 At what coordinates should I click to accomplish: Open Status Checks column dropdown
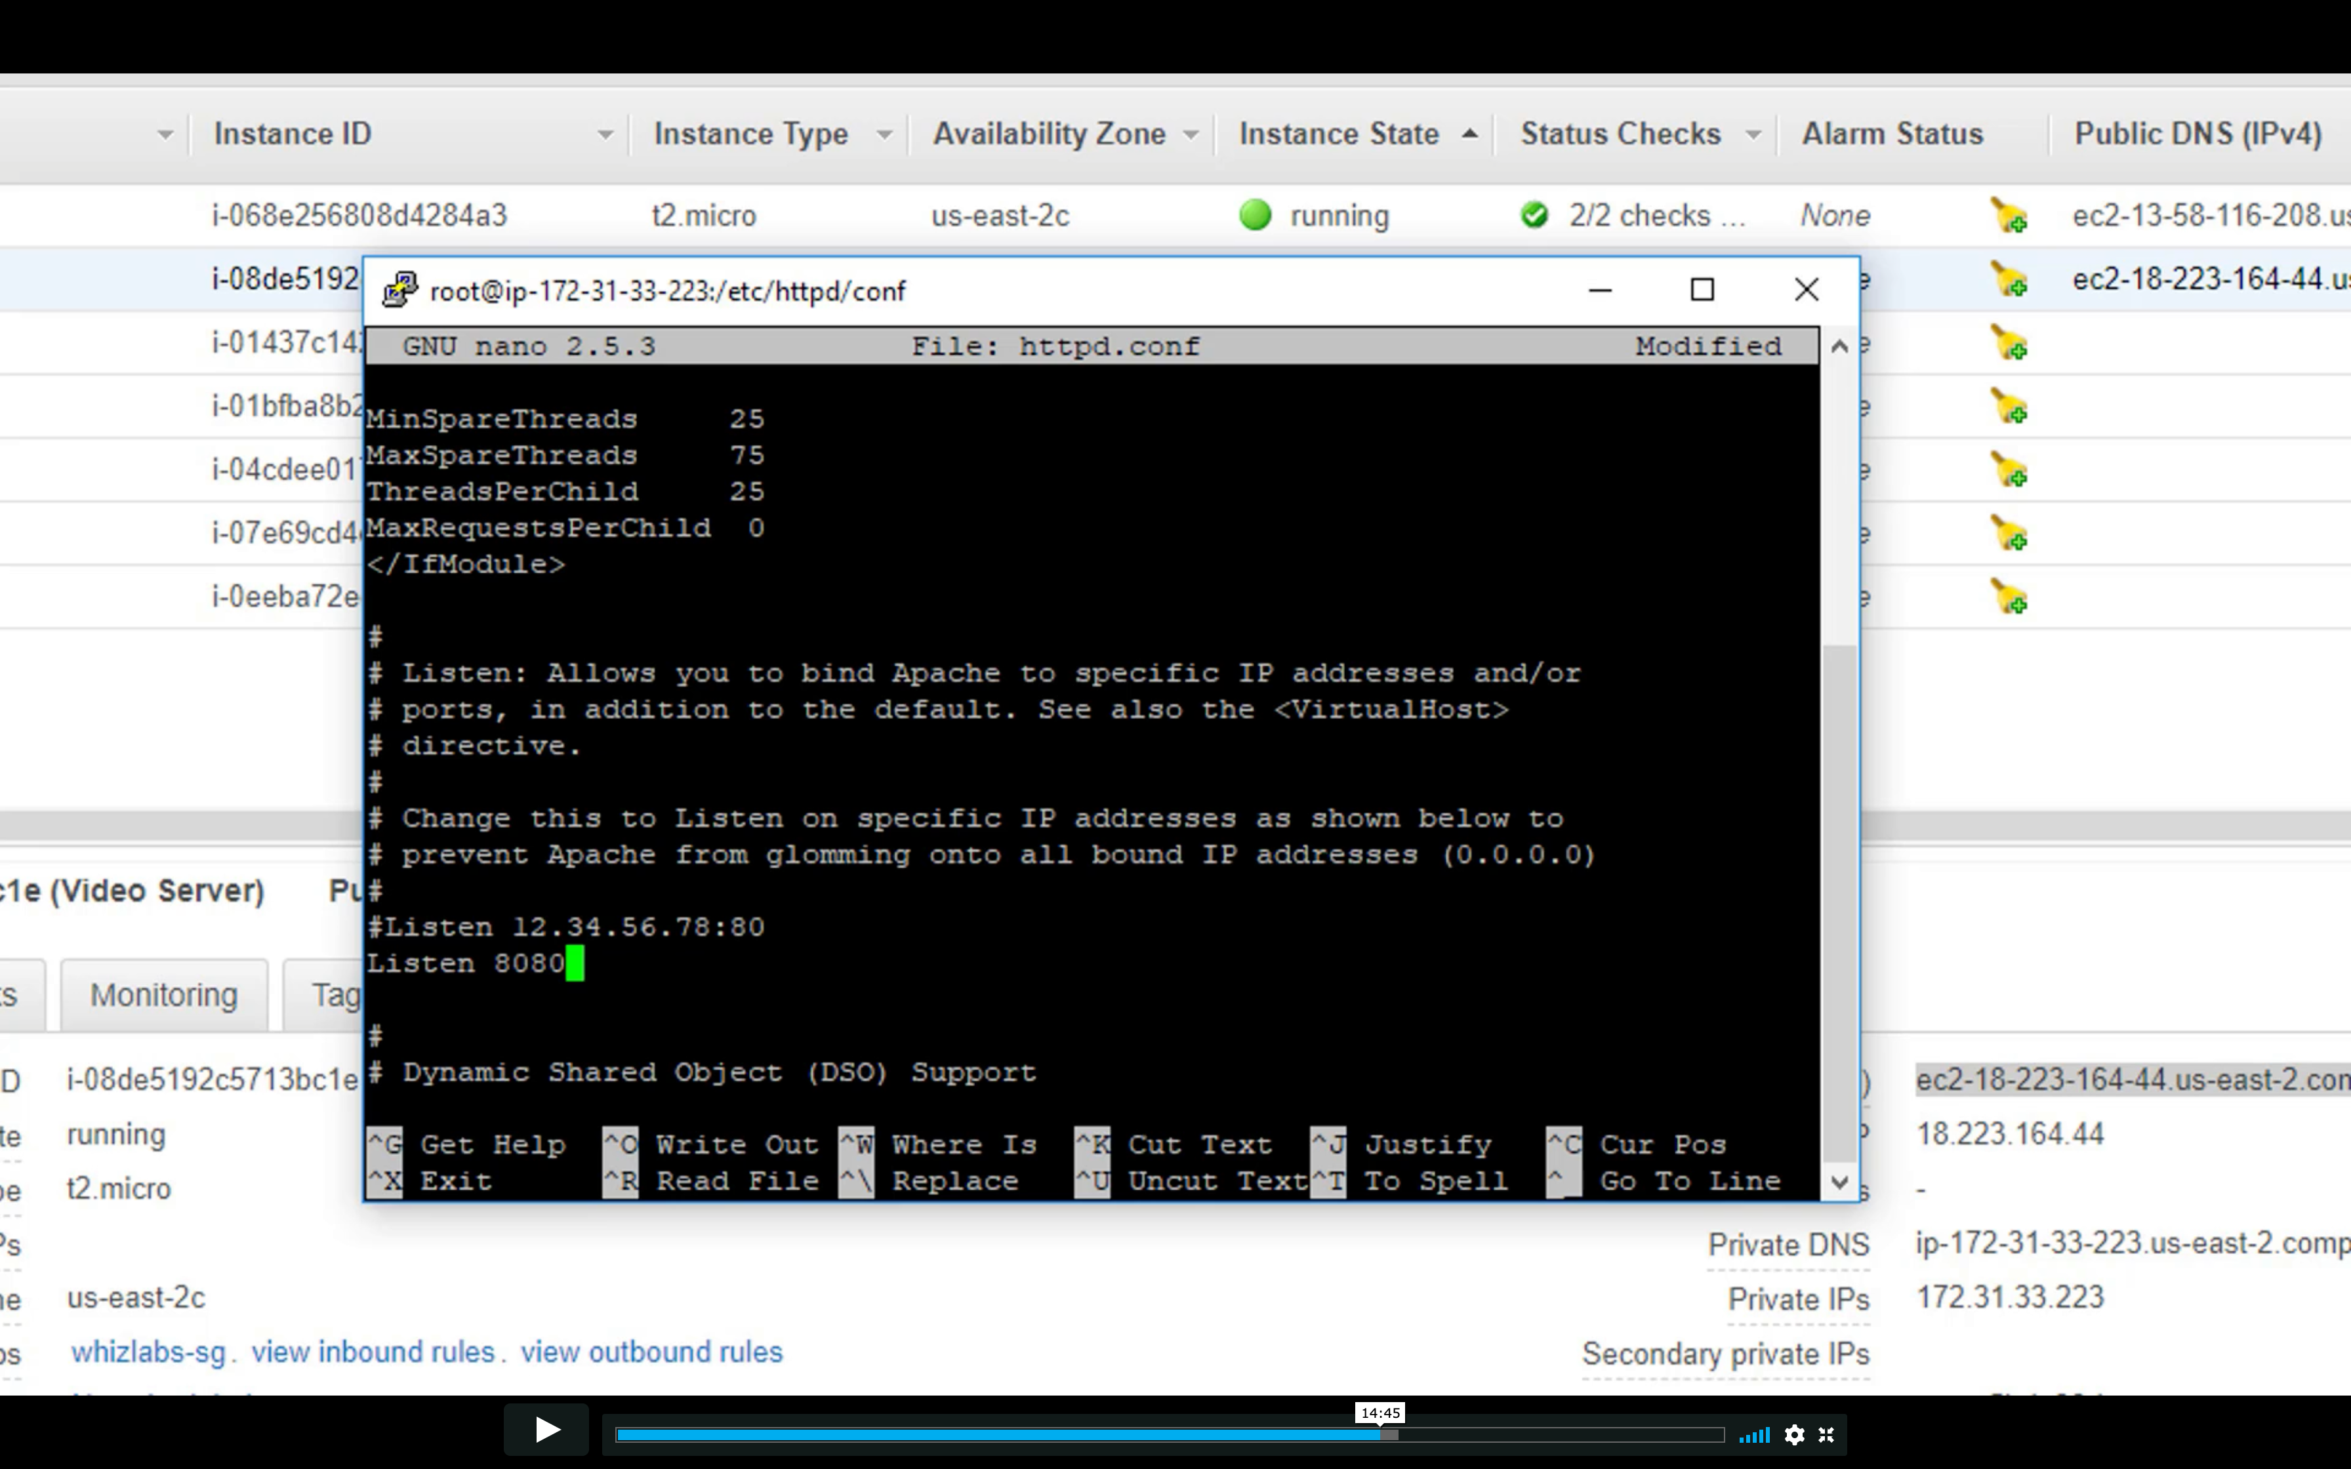click(1753, 134)
